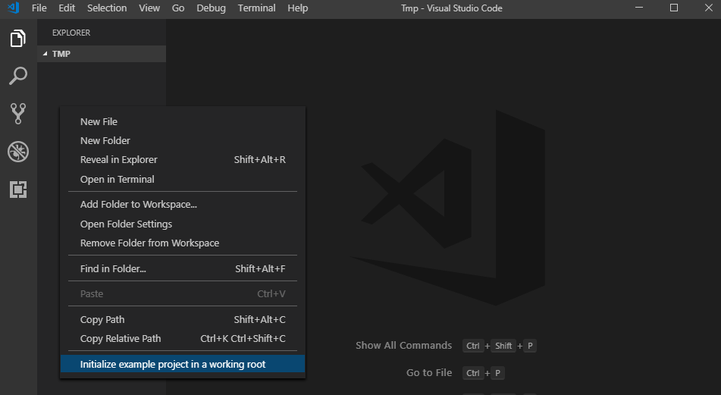This screenshot has height=395, width=721.
Task: Open the Help menu
Action: pos(297,8)
